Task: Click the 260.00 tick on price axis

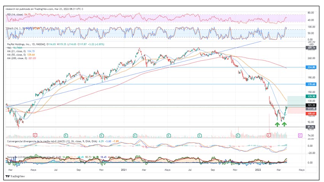Action: click(311, 58)
